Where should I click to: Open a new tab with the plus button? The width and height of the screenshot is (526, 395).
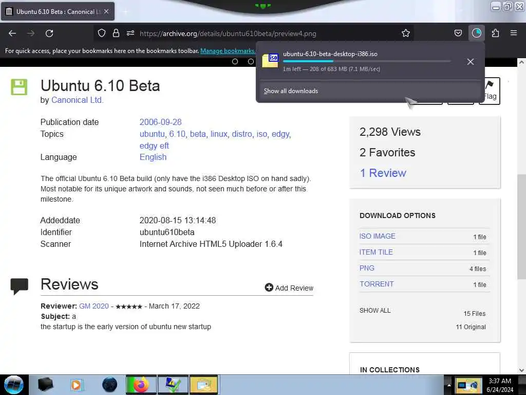pyautogui.click(x=125, y=12)
